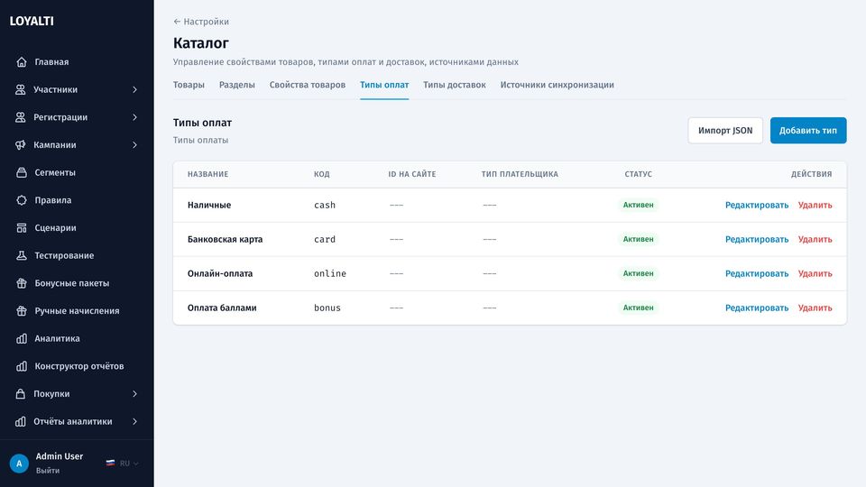Delete the Оплата баллами payment type
This screenshot has width=866, height=487.
point(815,308)
